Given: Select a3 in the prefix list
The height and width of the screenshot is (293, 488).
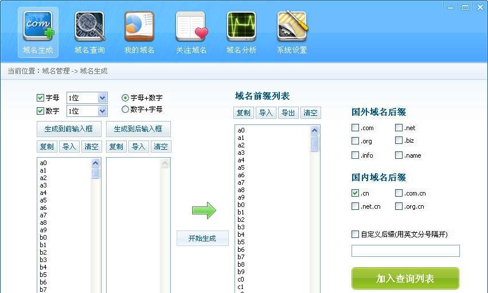Looking at the screenshot, I should tap(241, 153).
